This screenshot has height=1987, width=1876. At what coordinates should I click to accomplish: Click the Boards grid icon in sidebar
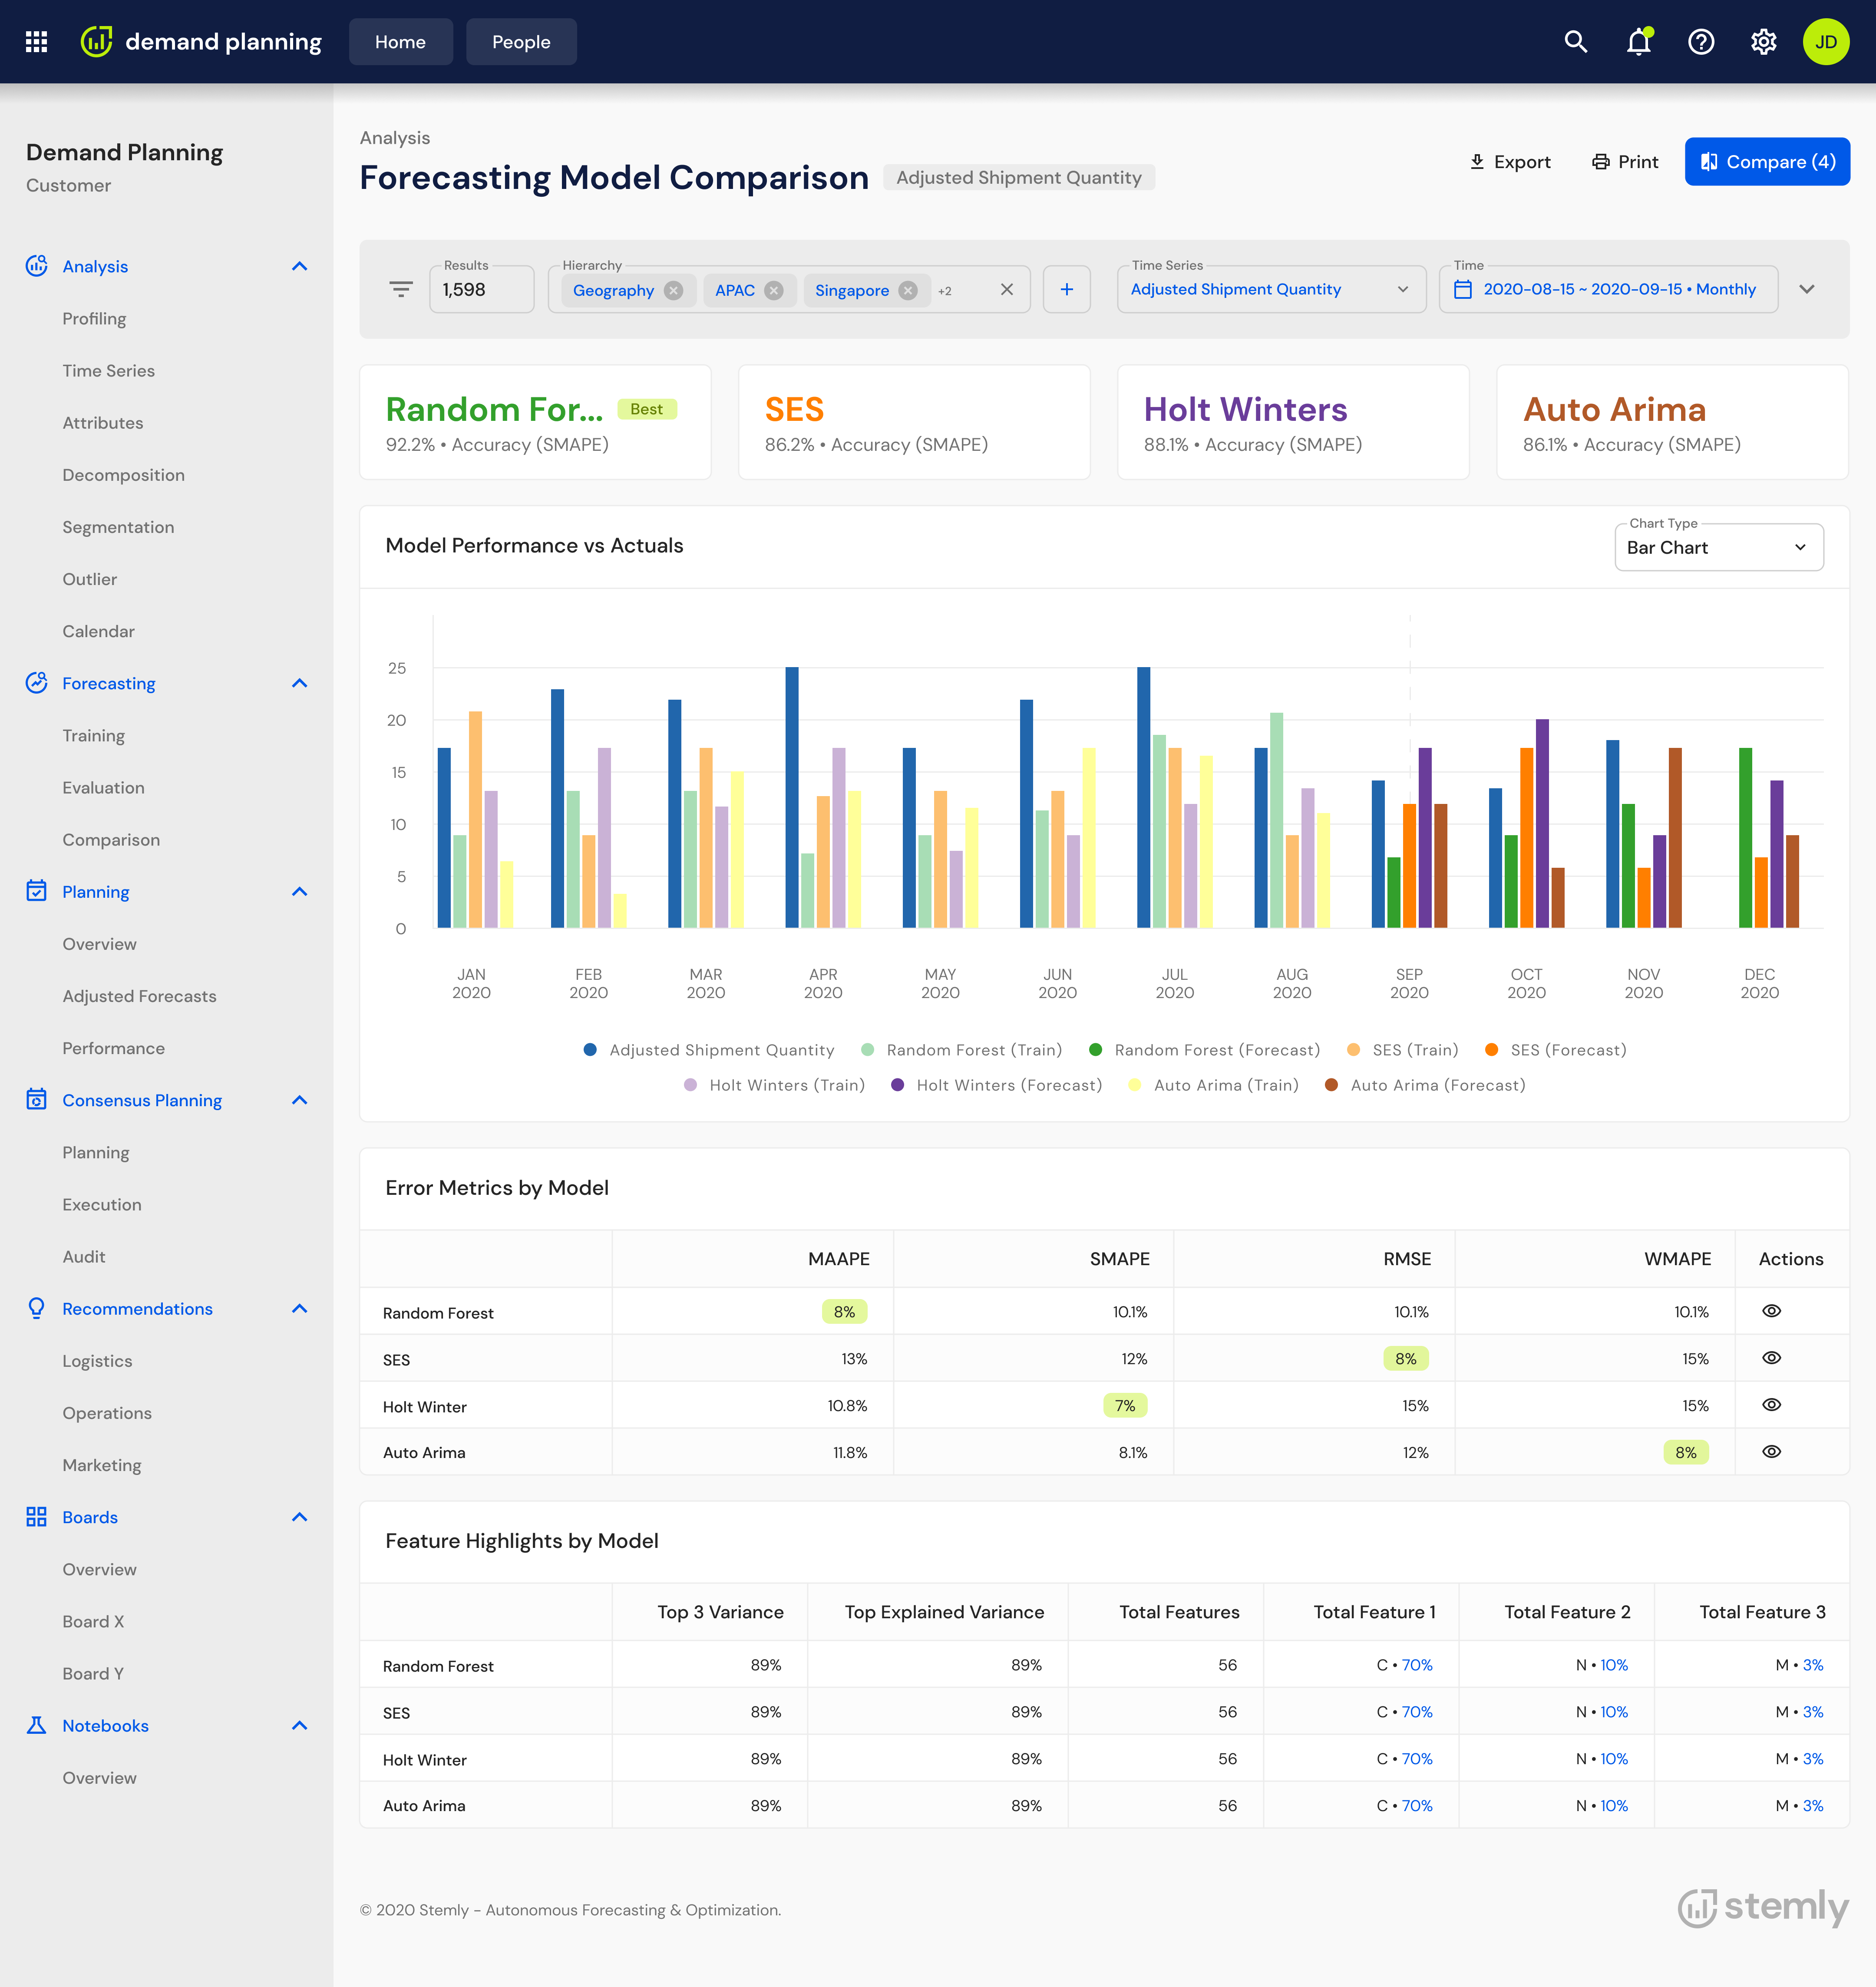pos(37,1517)
